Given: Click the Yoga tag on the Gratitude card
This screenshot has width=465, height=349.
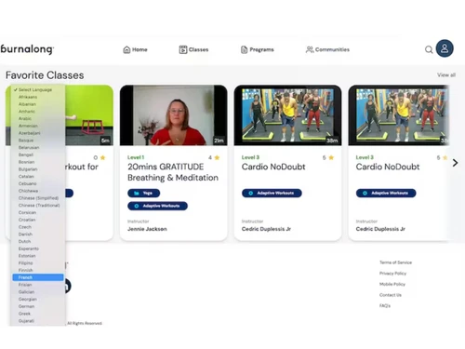Looking at the screenshot, I should click(x=144, y=193).
